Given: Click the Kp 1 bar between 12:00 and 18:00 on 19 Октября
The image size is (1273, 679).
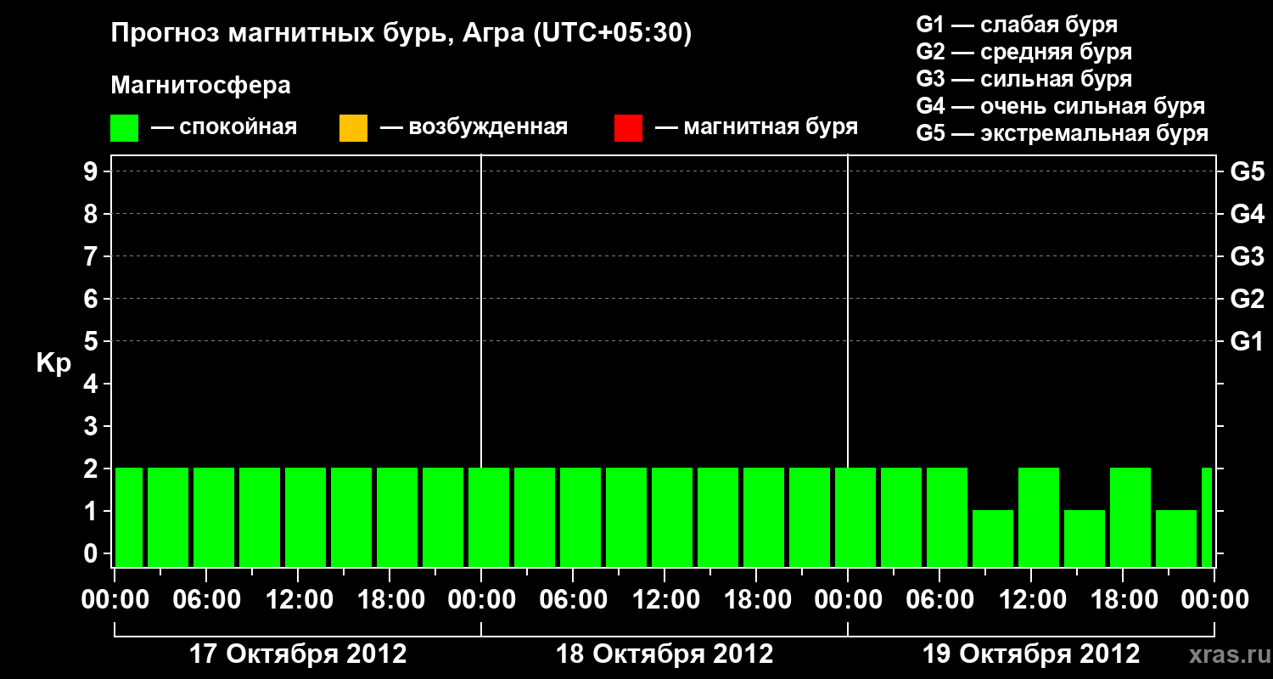Looking at the screenshot, I should click(x=1085, y=538).
